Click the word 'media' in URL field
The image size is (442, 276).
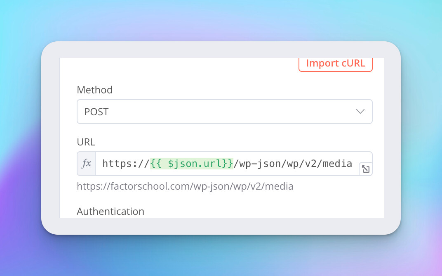point(337,164)
